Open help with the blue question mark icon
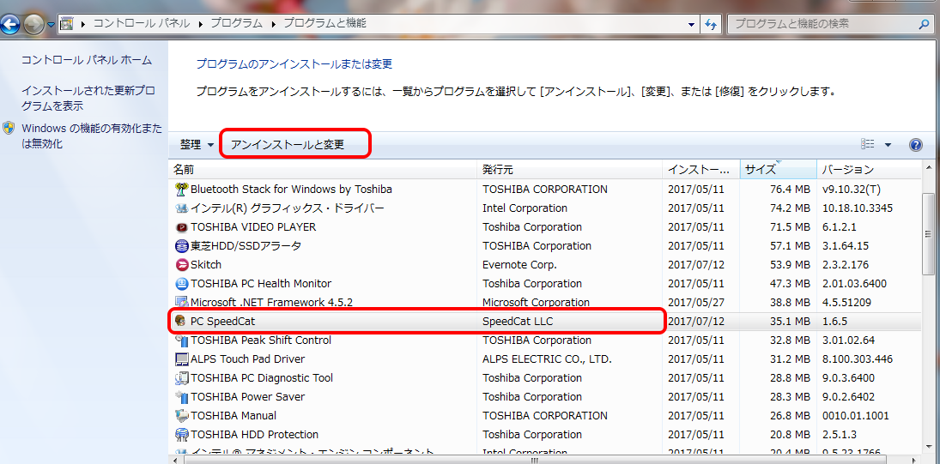Screen dimensions: 940x464 tap(915, 145)
